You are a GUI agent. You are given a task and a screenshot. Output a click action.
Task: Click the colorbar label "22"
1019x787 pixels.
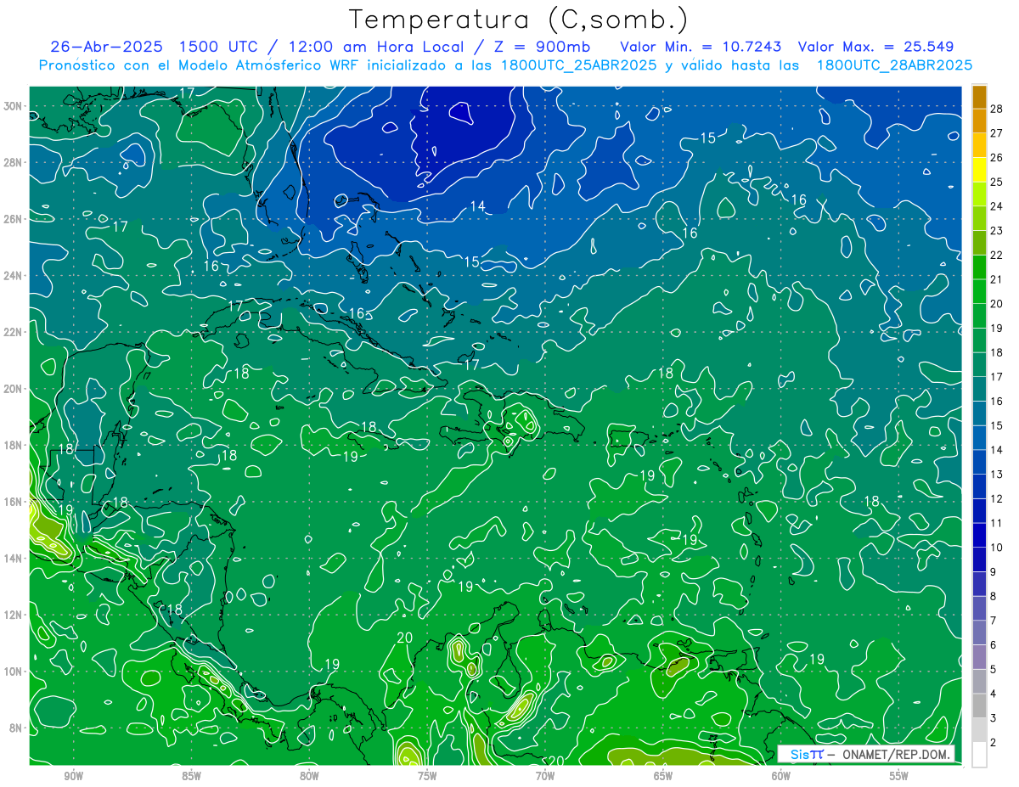tap(997, 255)
